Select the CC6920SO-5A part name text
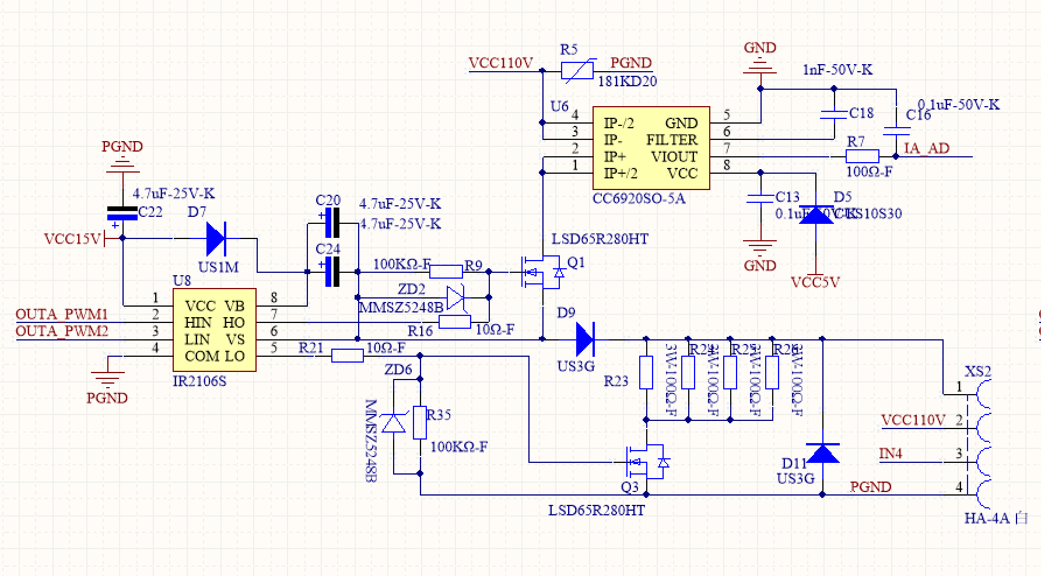The height and width of the screenshot is (576, 1041). tap(639, 198)
